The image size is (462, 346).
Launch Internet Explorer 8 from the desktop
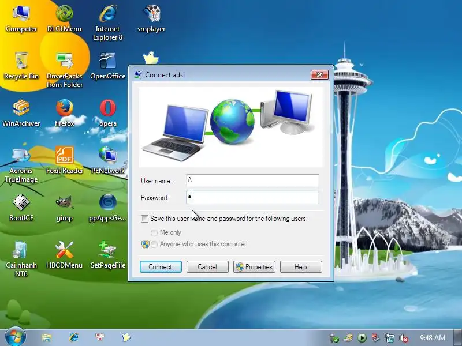(107, 23)
